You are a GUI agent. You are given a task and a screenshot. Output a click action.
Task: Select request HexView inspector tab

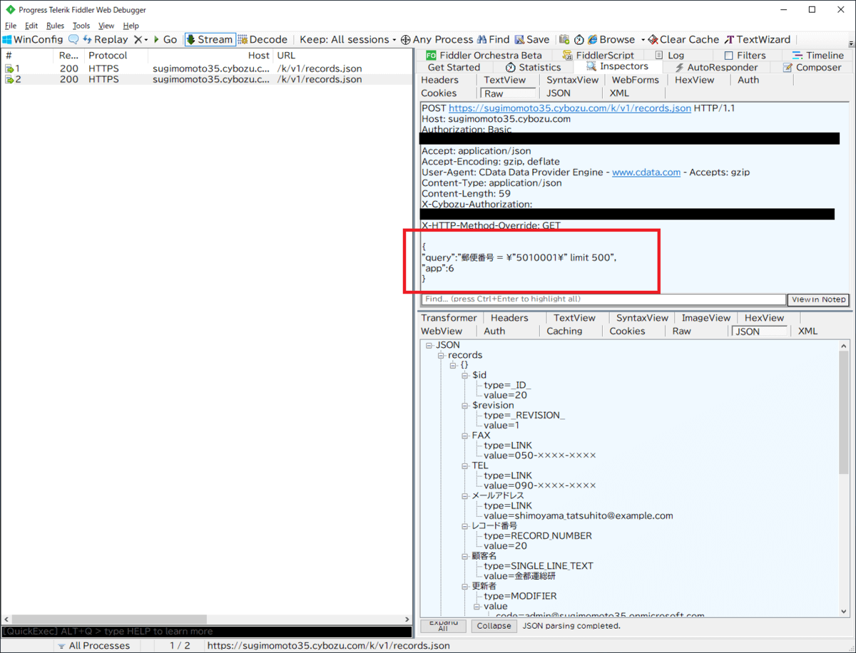click(694, 81)
